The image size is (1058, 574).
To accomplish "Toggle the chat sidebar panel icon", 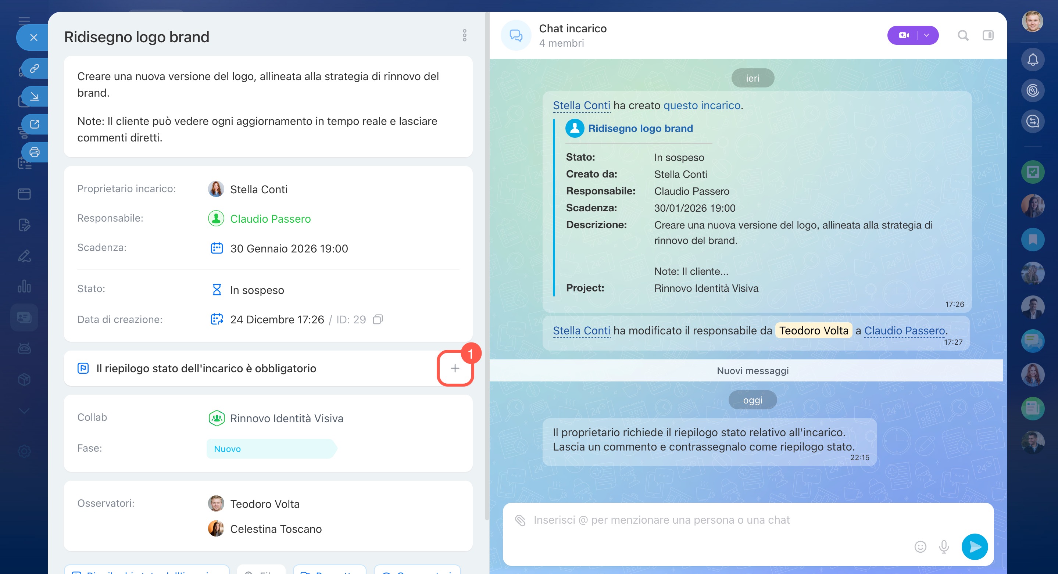I will 988,35.
